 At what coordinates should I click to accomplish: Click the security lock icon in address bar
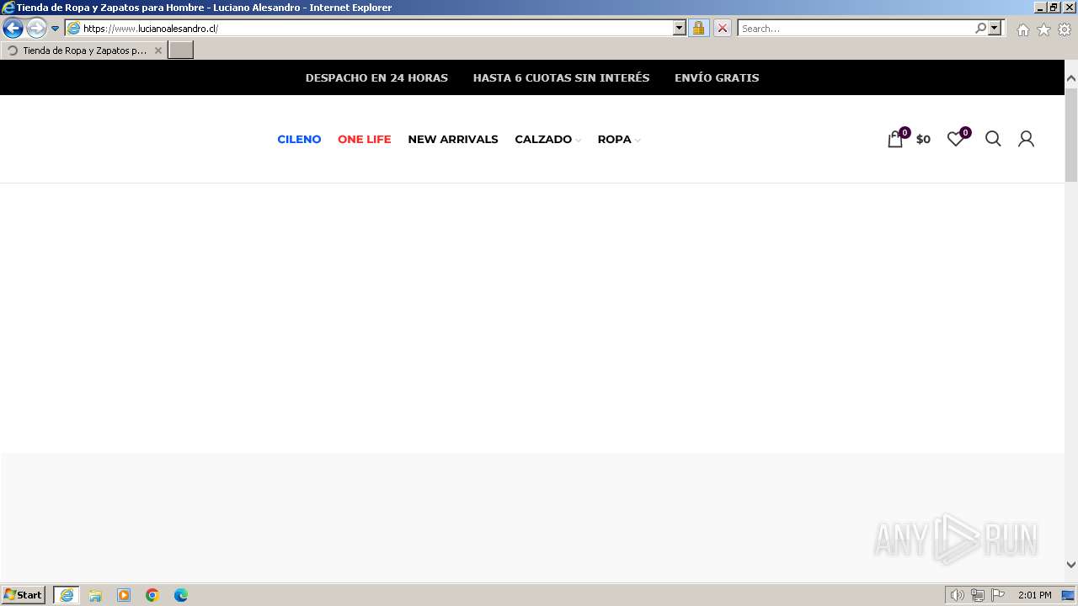click(698, 28)
